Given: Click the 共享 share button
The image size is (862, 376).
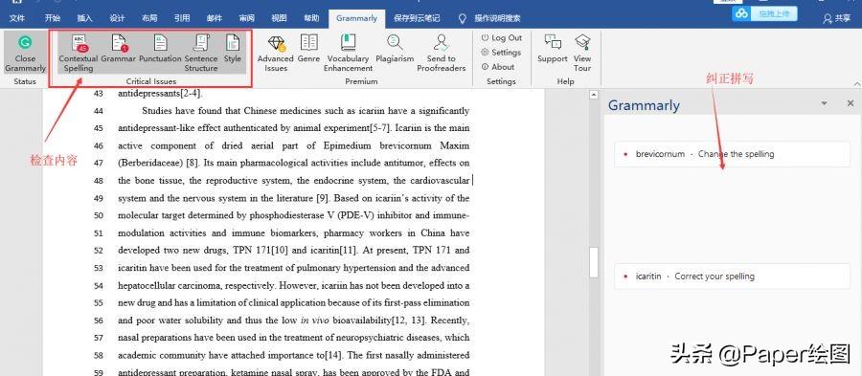Looking at the screenshot, I should coord(837,18).
